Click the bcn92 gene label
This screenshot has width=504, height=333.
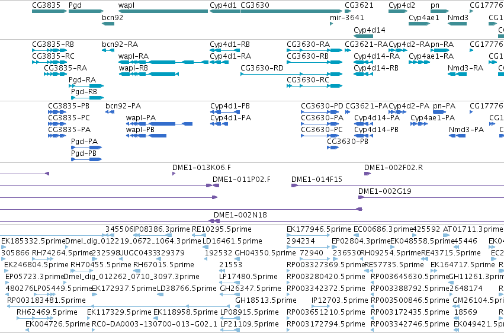pos(113,17)
